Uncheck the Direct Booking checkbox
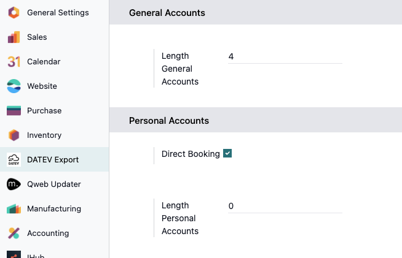402x258 pixels. 227,153
